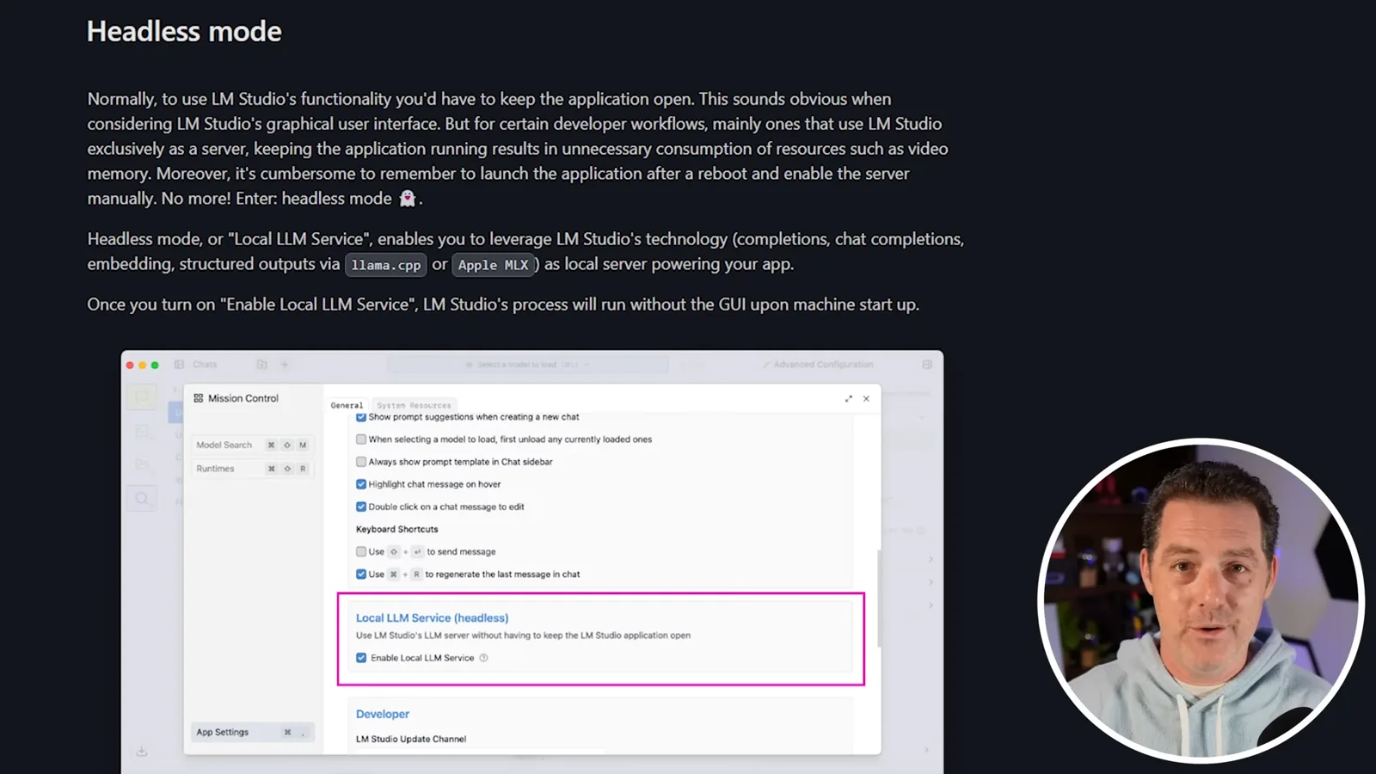1376x774 pixels.
Task: Click the llama.cpp code label
Action: [385, 265]
